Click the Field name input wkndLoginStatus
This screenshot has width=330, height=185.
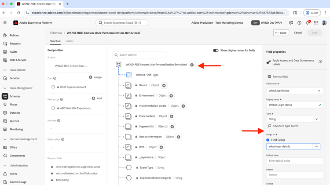(295, 91)
